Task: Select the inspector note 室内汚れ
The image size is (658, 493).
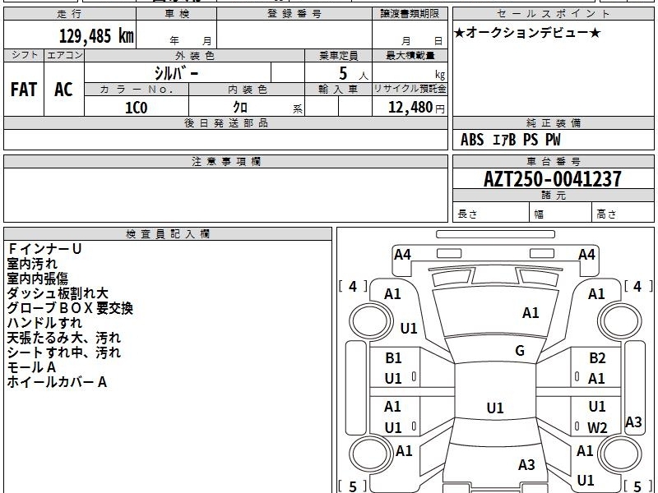Action: point(32,264)
